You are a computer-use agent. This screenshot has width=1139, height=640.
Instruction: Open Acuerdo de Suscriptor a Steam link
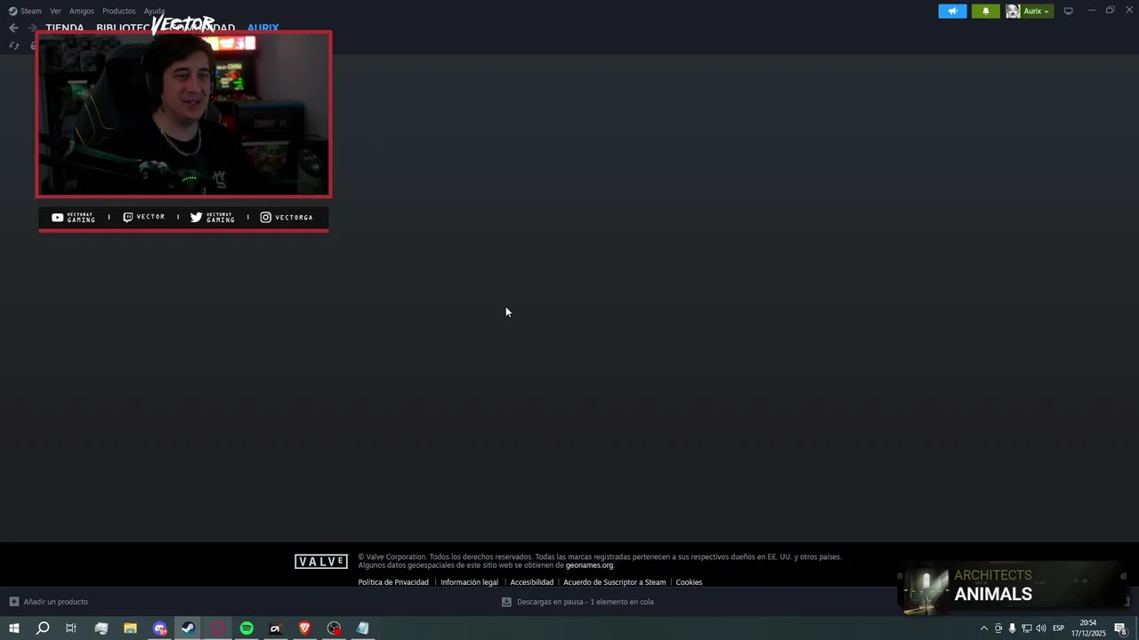[x=614, y=582]
